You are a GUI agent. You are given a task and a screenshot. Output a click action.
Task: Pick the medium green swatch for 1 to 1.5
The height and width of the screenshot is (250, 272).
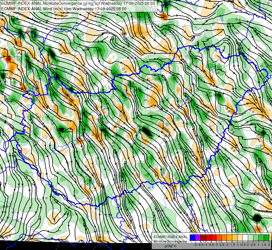pos(261,238)
